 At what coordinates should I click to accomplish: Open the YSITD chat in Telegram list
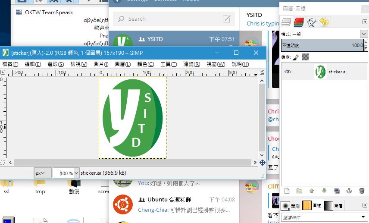174,39
